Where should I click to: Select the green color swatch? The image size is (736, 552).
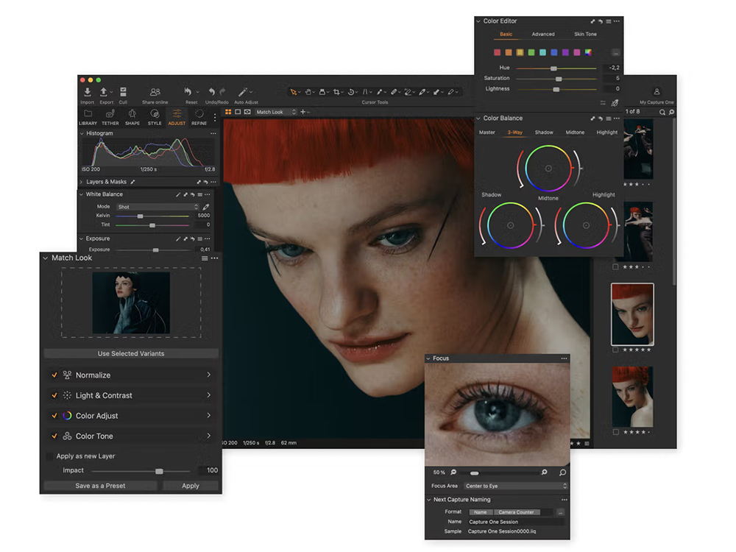tap(531, 53)
